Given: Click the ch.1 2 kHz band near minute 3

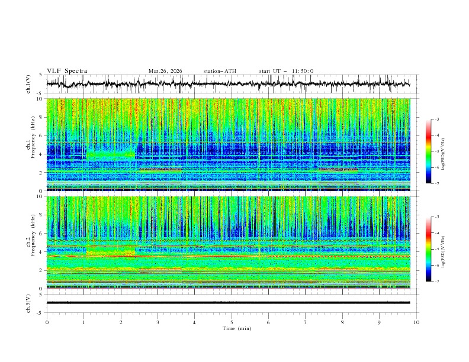Looking at the screenshot, I should [160, 169].
